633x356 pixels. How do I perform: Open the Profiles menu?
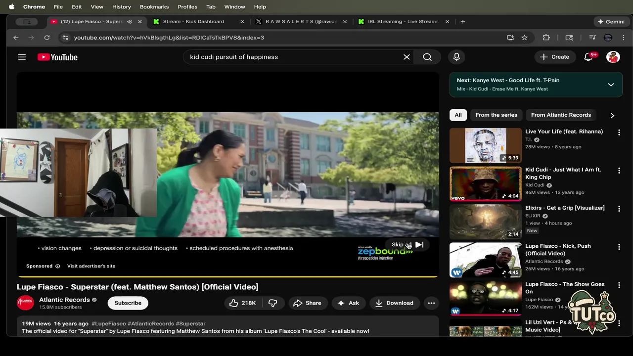187,7
